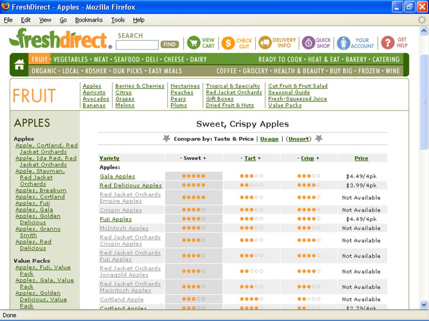The height and width of the screenshot is (321, 429).
Task: Sort the table by Price
Action: (x=362, y=158)
